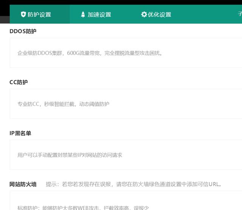Click the CC防护 section heading

click(x=19, y=82)
